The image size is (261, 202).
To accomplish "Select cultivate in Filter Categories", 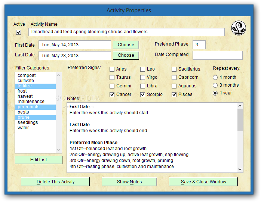I will point(36,81).
